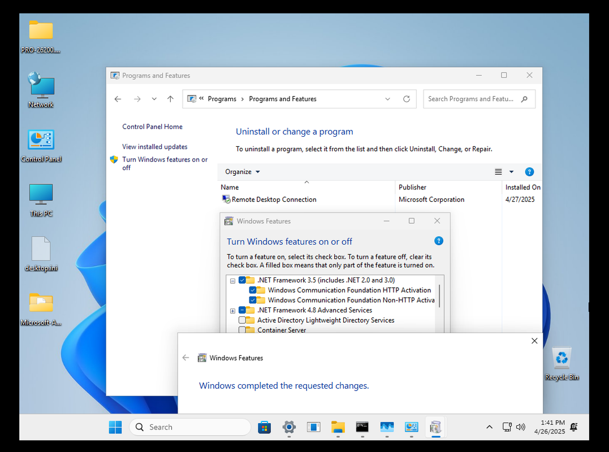The height and width of the screenshot is (452, 609).
Task: Go to Control Panel Home link
Action: pyautogui.click(x=152, y=127)
